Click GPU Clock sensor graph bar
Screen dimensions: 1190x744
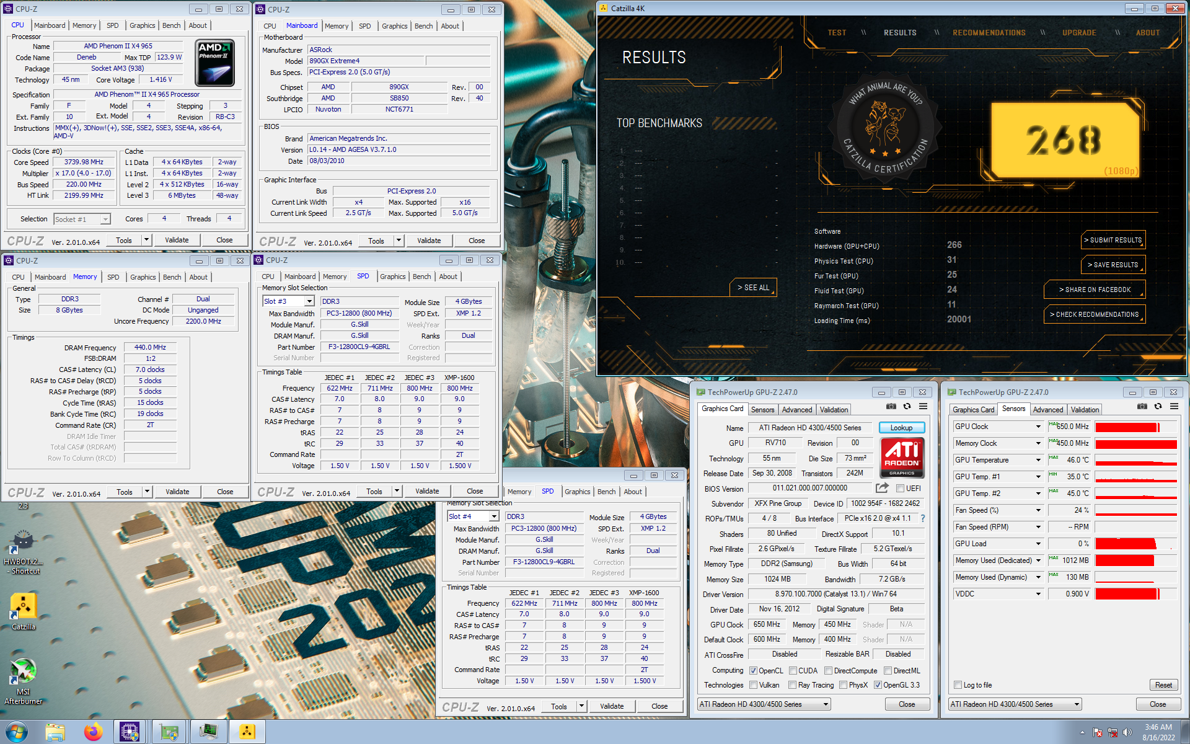pyautogui.click(x=1135, y=427)
